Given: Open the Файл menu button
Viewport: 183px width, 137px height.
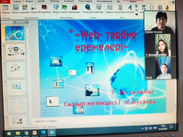Looking at the screenshot, I should (5, 2).
